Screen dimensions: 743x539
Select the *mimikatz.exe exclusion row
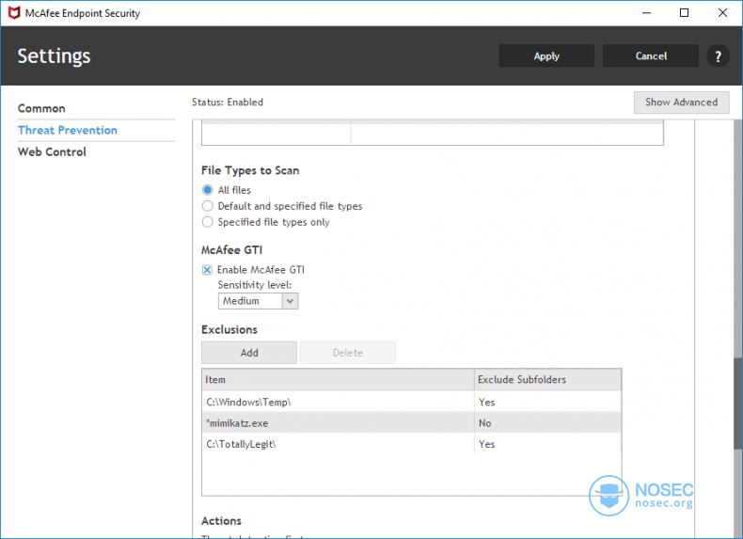tap(411, 423)
